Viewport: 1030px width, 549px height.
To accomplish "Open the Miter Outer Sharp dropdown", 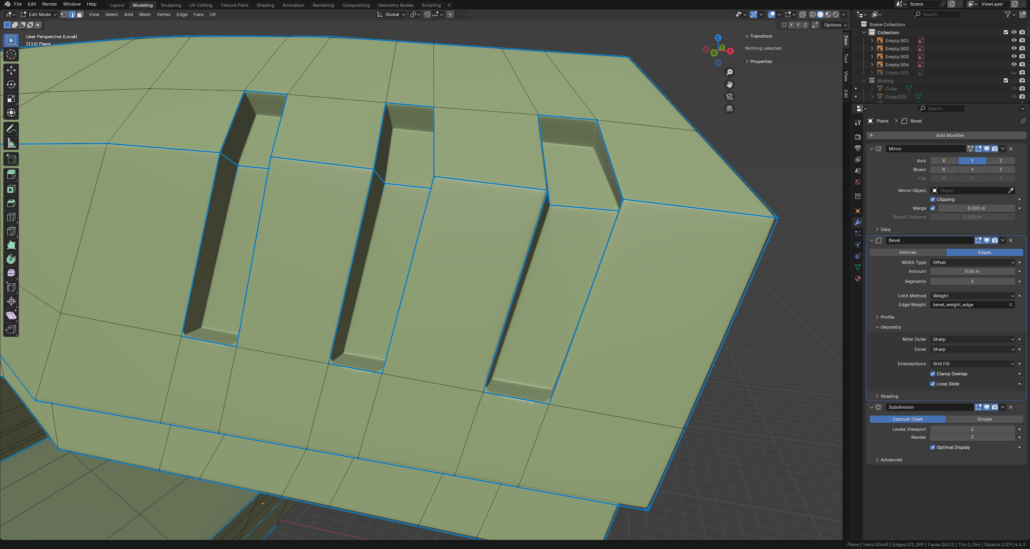I will [972, 339].
